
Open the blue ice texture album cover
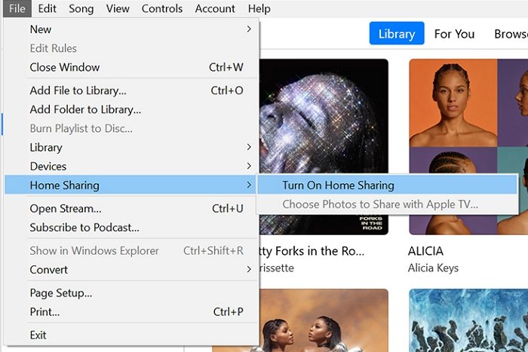468,320
